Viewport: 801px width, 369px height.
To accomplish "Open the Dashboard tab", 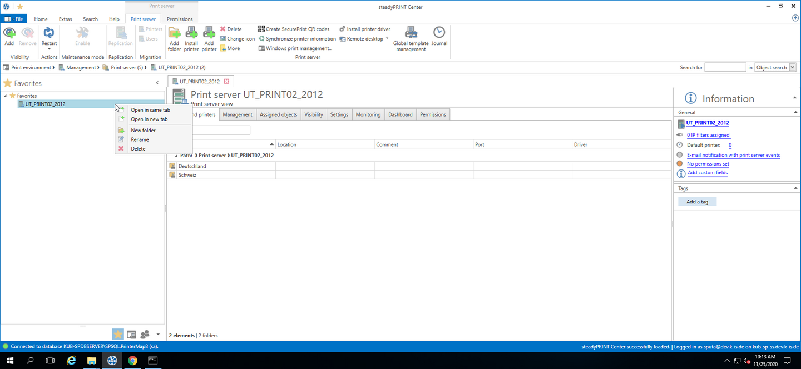I will (x=400, y=114).
